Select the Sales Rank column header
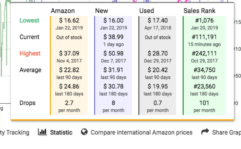This screenshot has width=241, height=149. (199, 11)
